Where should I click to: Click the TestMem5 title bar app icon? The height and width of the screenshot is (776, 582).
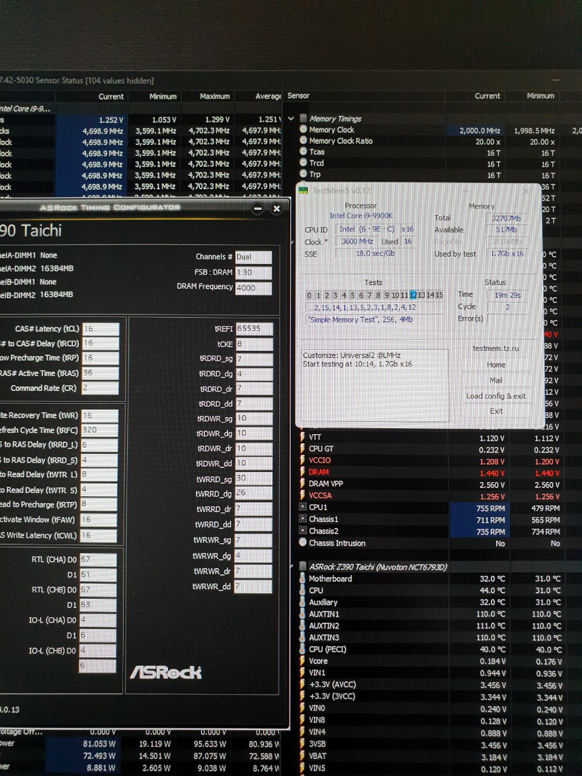tap(304, 191)
